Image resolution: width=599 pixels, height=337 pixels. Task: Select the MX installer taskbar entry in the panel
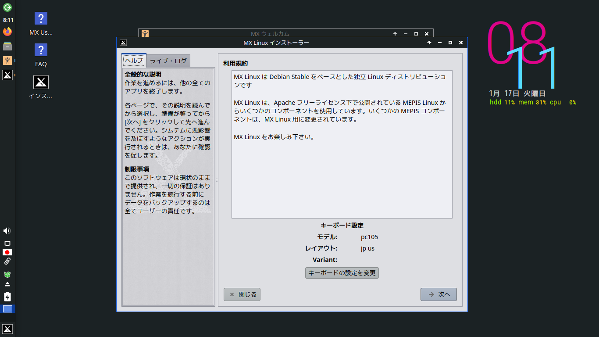[x=7, y=75]
